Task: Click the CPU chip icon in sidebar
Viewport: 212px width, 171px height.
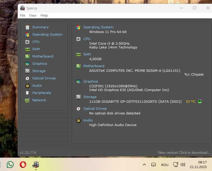Action: point(27,42)
